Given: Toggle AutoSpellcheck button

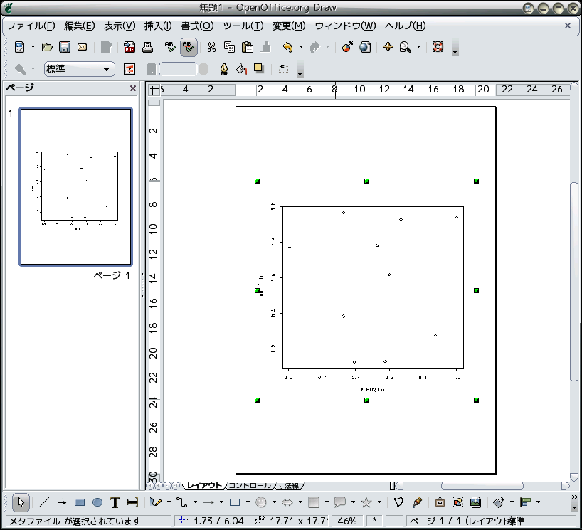Looking at the screenshot, I should click(x=189, y=48).
